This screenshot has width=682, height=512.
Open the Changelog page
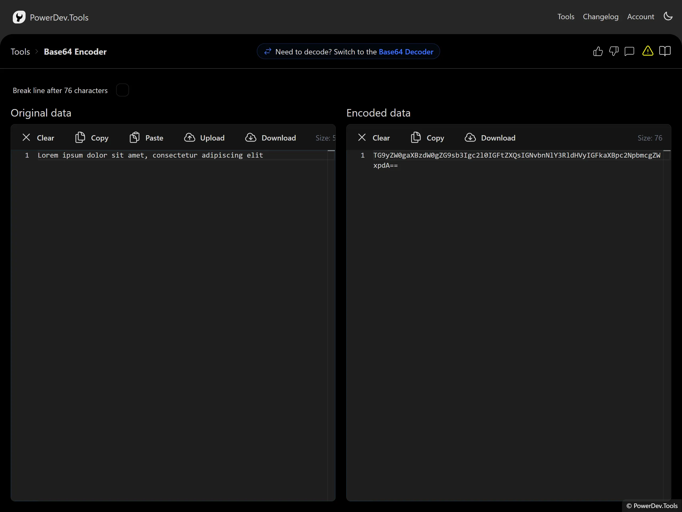pos(600,17)
